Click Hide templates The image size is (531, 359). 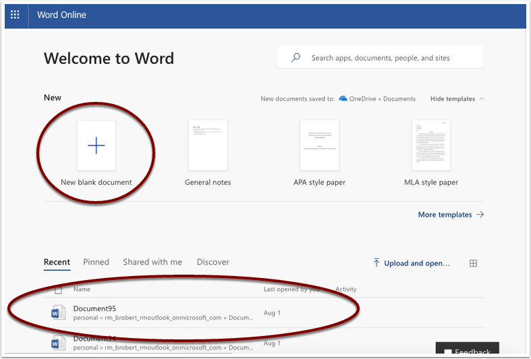[x=453, y=99]
